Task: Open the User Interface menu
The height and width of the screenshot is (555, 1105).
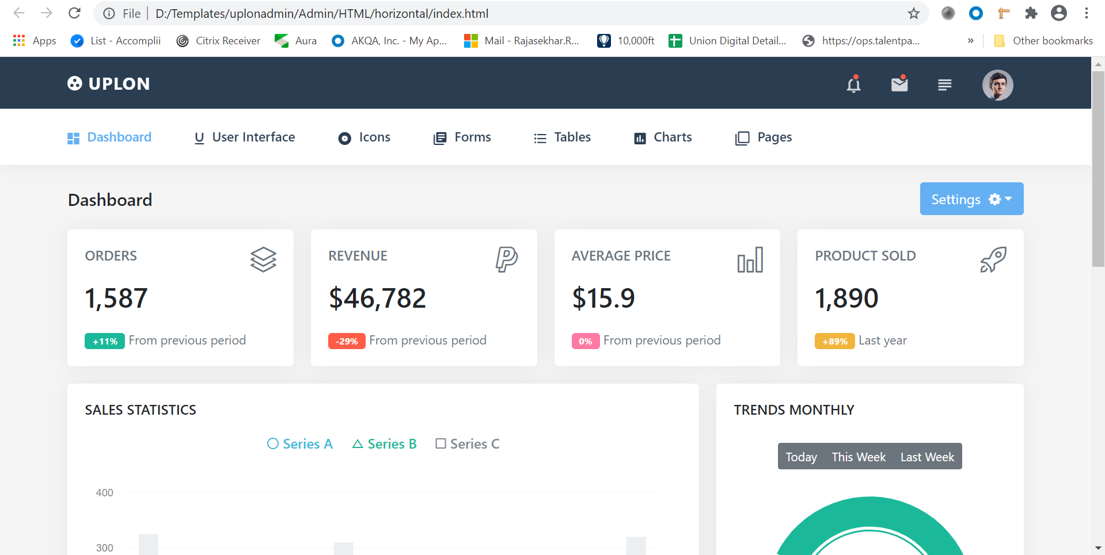Action: click(245, 137)
